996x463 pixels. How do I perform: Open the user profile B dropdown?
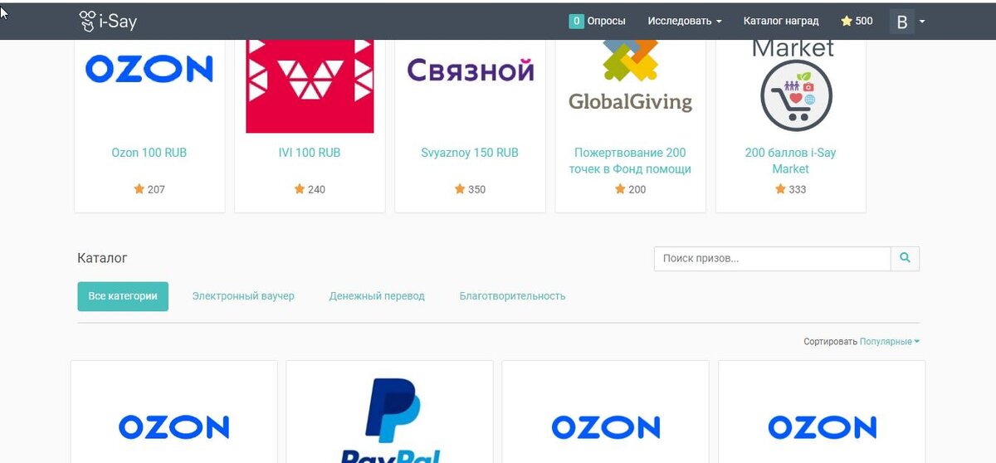coord(907,22)
